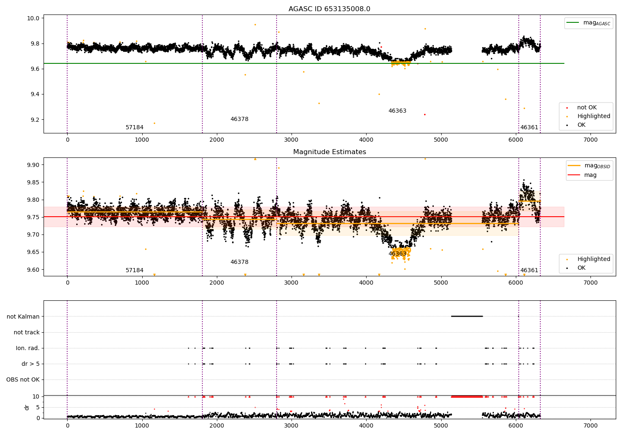Click the black 'not Kalman' marker band in bottom plot
This screenshot has height=435, width=622.
click(467, 317)
